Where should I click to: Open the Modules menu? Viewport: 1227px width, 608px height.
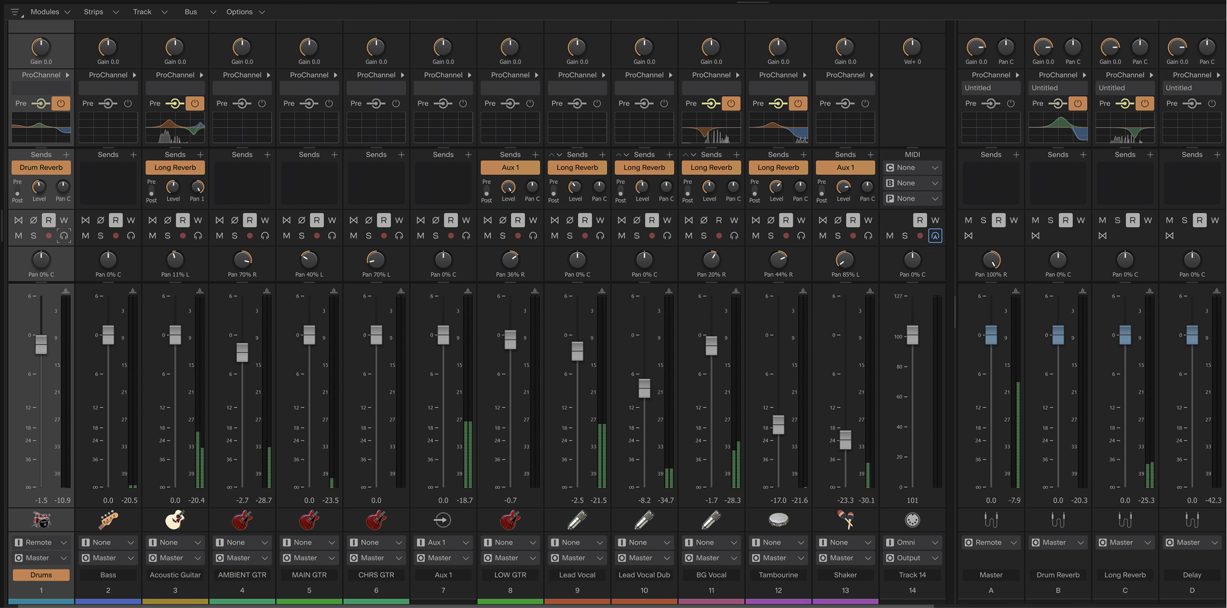(x=50, y=12)
